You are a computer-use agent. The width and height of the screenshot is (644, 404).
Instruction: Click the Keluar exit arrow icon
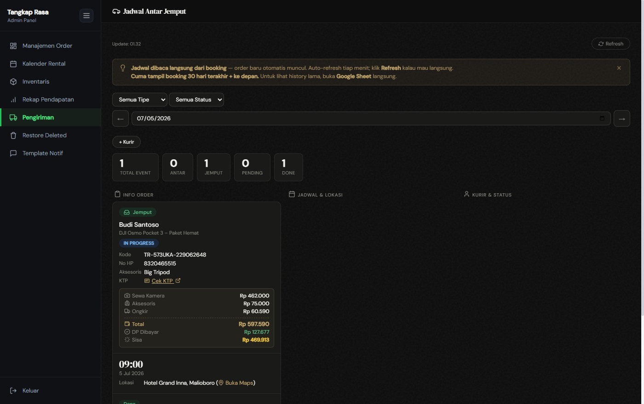13,391
